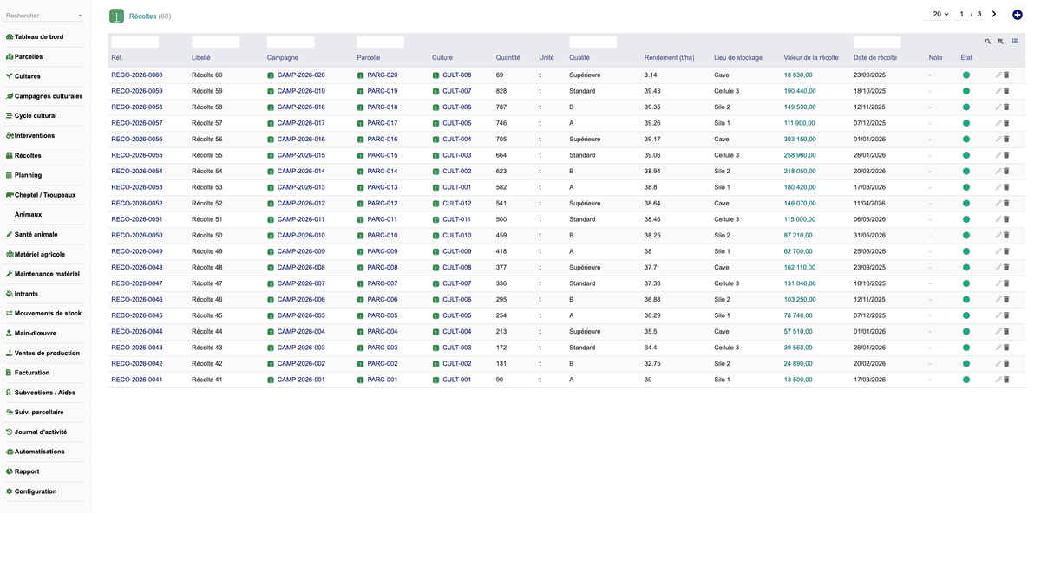The image size is (1041, 585).
Task: Open Subventions / Aides menu item
Action: click(x=45, y=393)
